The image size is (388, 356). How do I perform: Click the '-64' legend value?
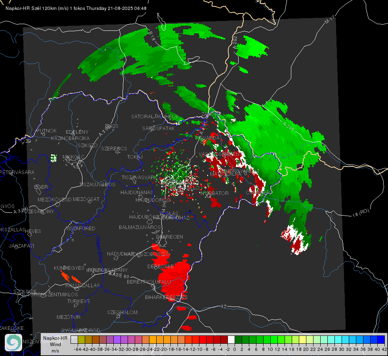point(77,349)
